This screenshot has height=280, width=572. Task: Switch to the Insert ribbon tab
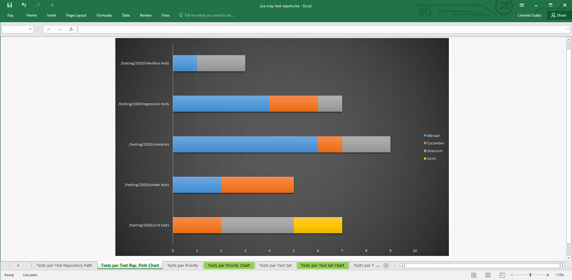(x=52, y=15)
